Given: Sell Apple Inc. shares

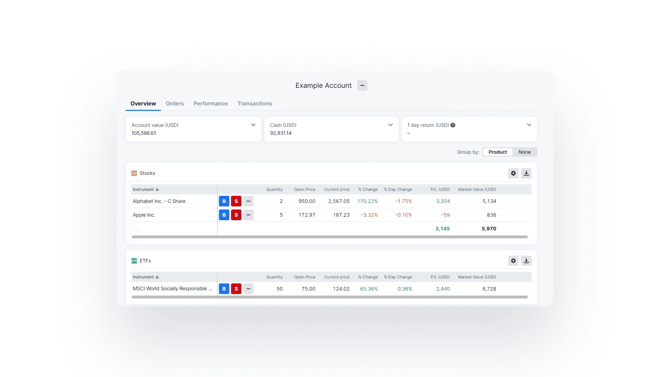Looking at the screenshot, I should [x=236, y=215].
